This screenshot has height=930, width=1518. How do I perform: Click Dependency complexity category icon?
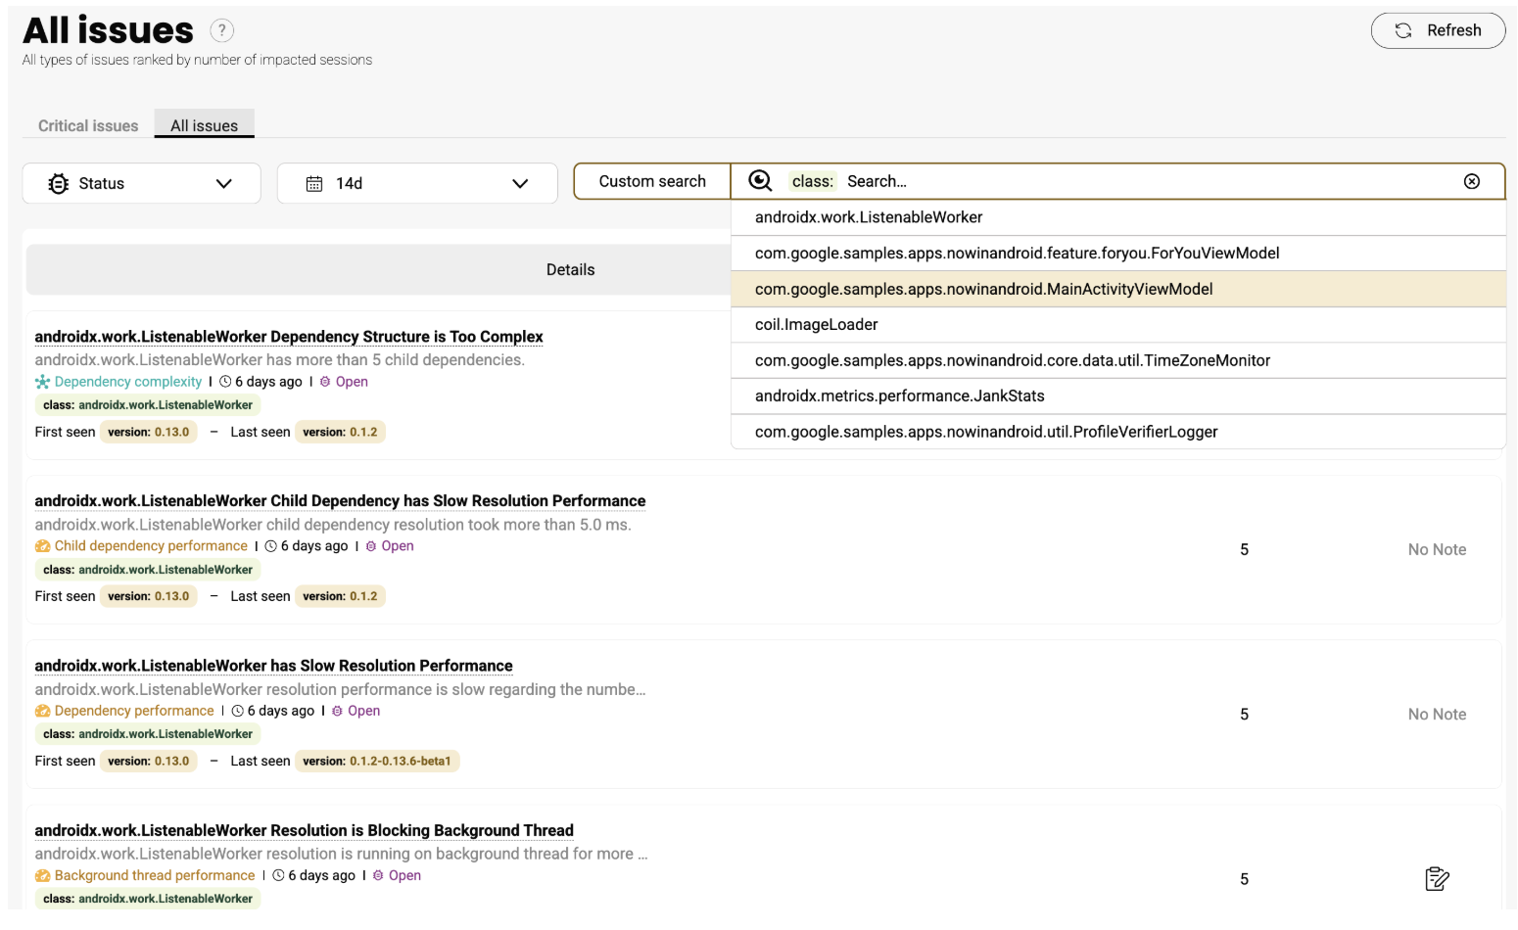42,382
